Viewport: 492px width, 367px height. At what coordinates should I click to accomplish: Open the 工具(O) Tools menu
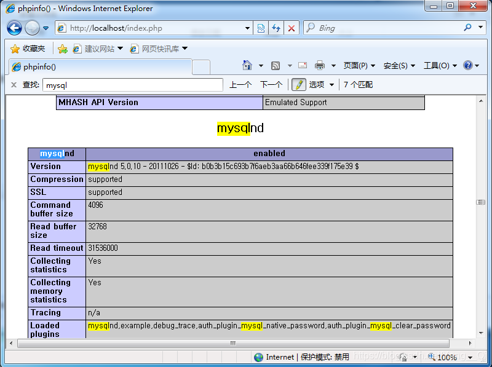(x=440, y=66)
